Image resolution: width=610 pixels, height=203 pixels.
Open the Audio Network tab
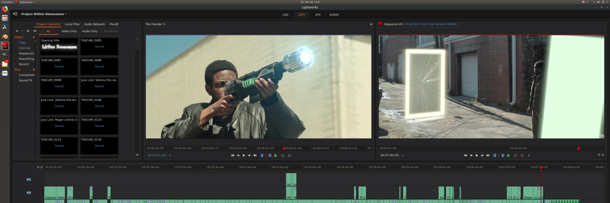[x=94, y=24]
